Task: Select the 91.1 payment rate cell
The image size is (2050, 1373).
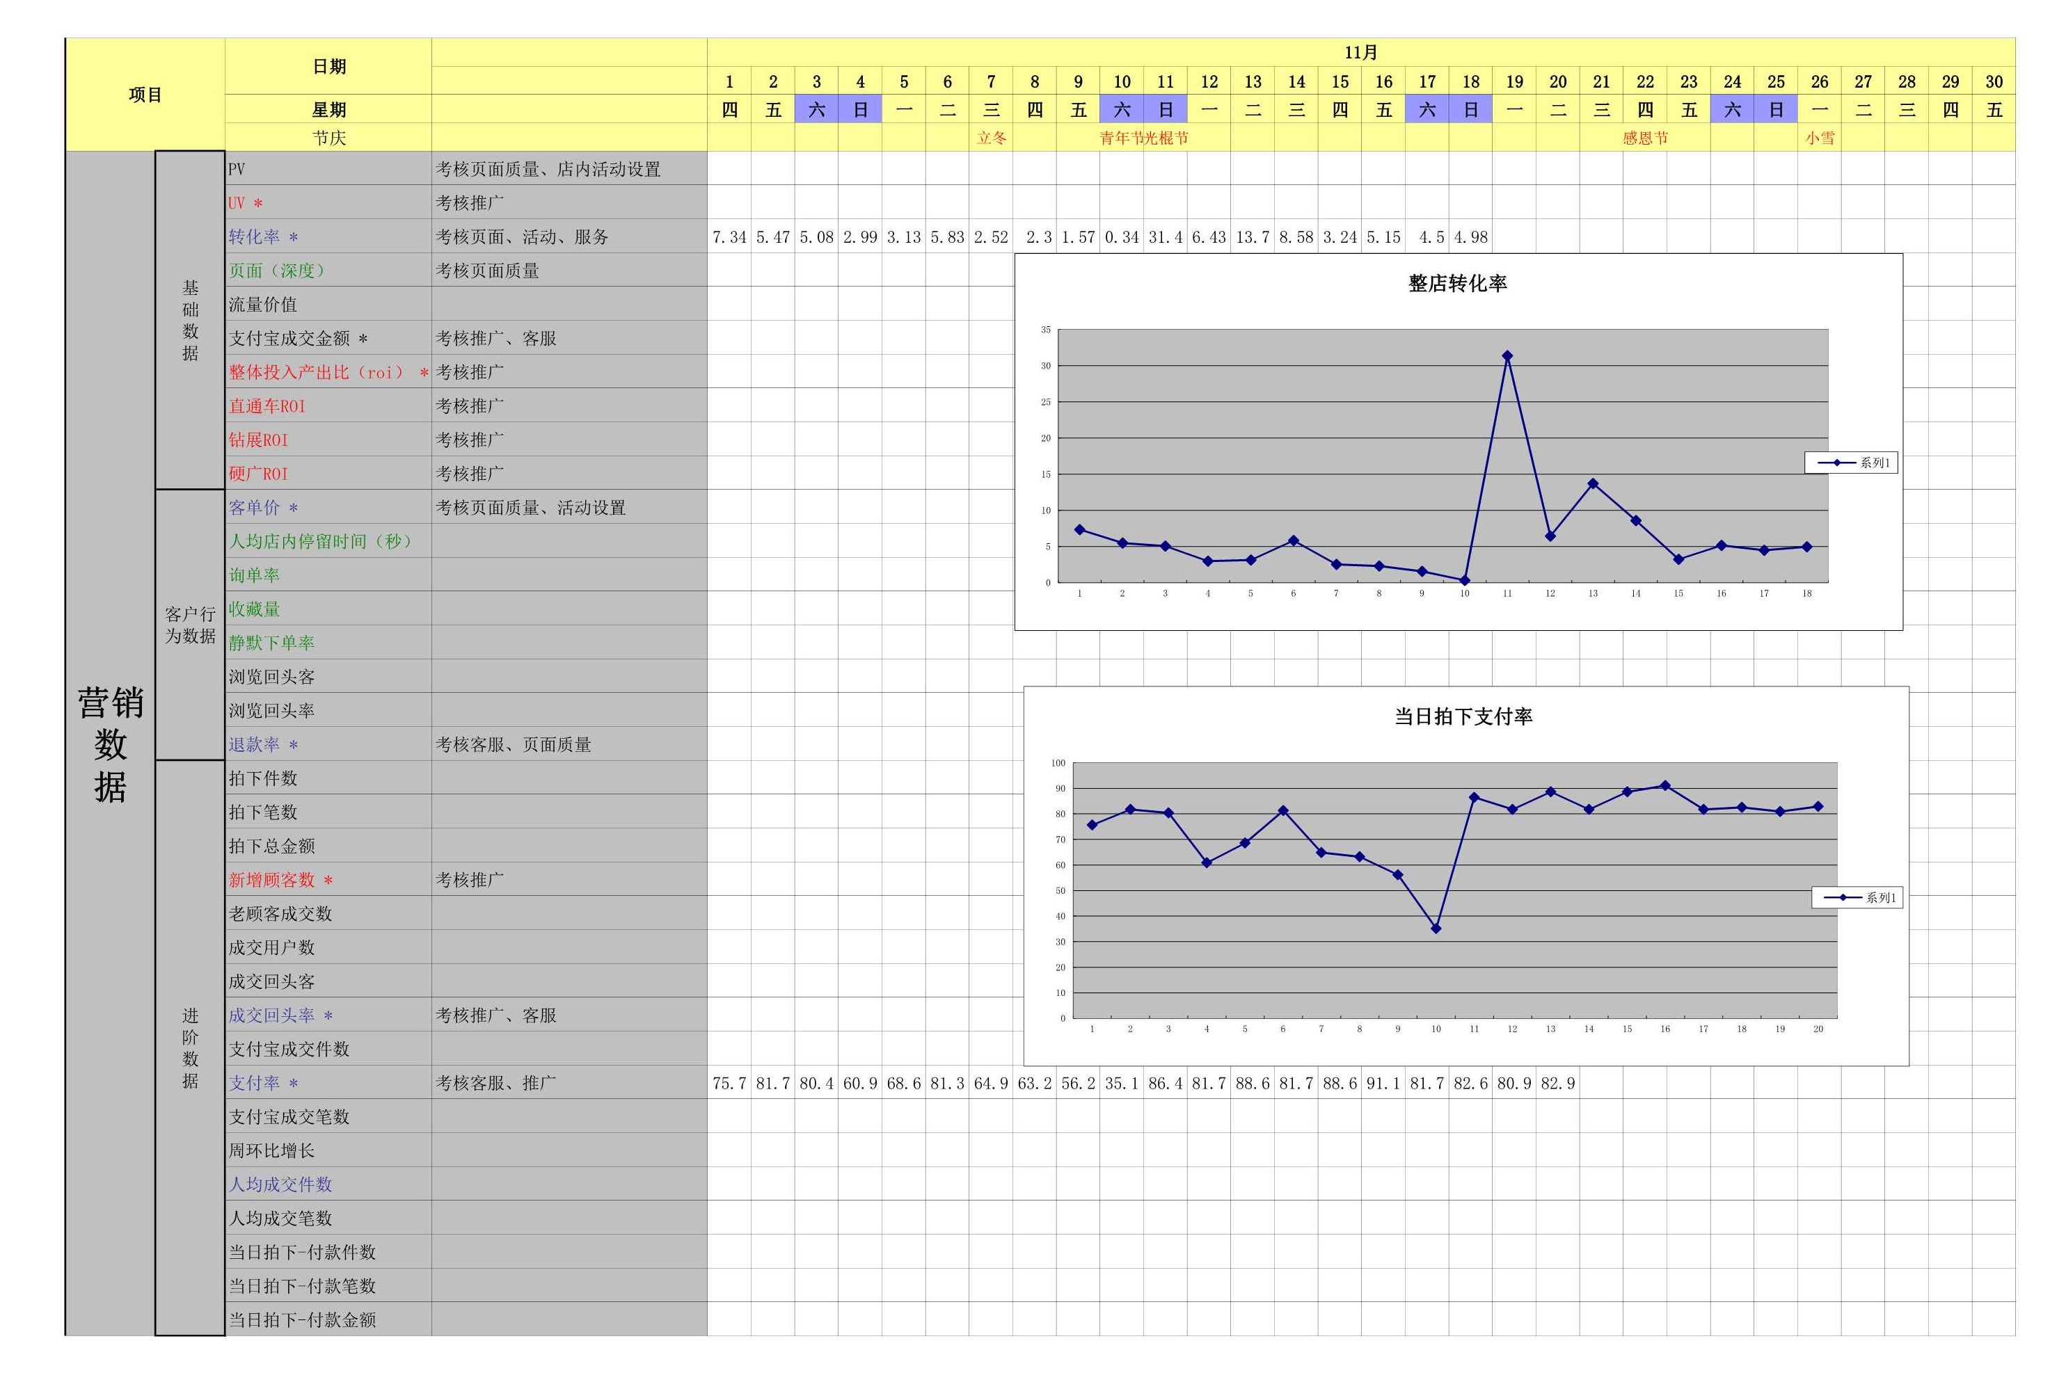Action: coord(1383,1083)
